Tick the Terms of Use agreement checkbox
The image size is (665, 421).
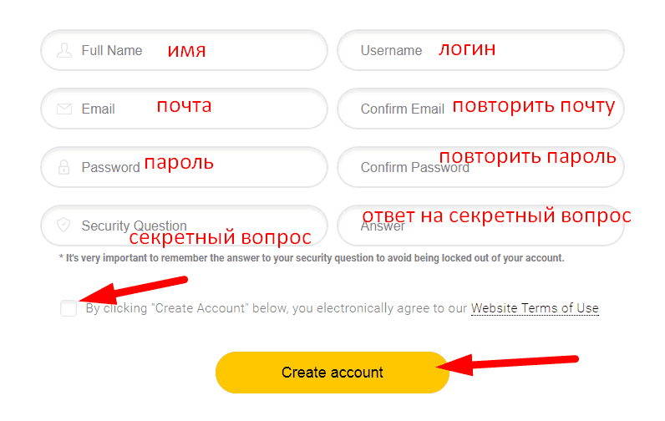pos(69,308)
